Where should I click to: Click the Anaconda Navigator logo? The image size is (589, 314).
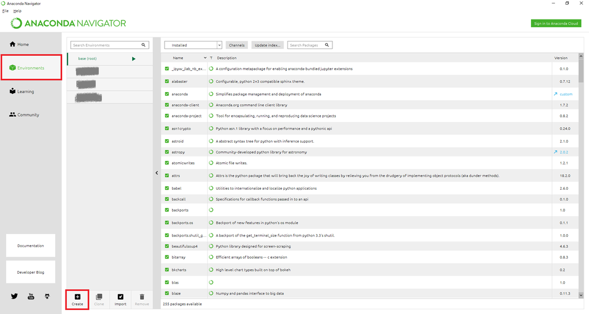[x=68, y=23]
